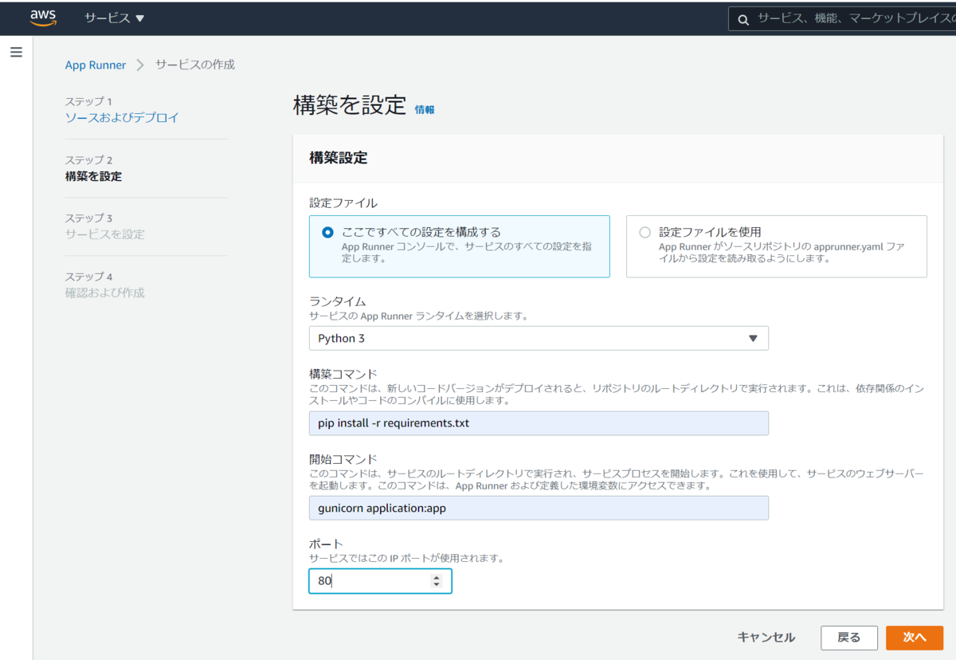Click the 戻る button

848,638
